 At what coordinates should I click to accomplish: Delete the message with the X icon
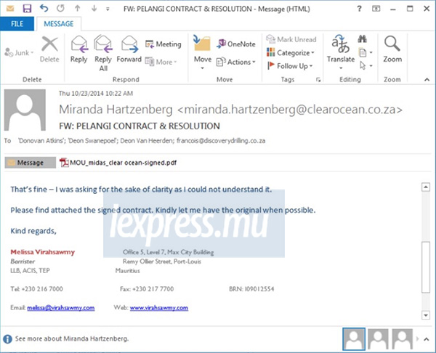click(x=49, y=49)
